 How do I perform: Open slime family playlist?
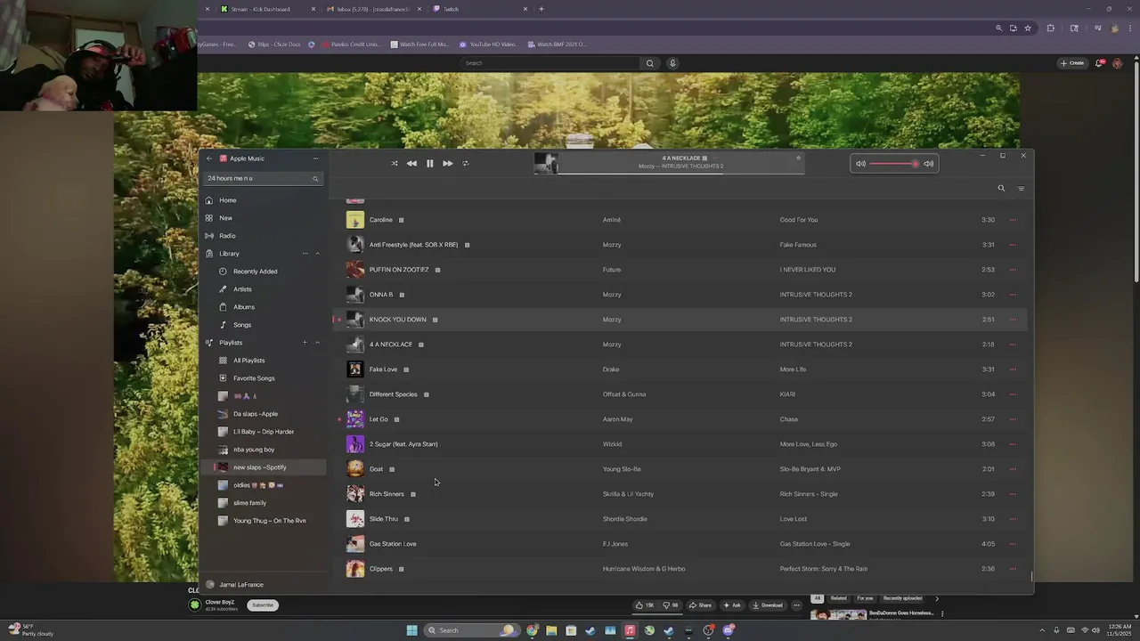249,503
